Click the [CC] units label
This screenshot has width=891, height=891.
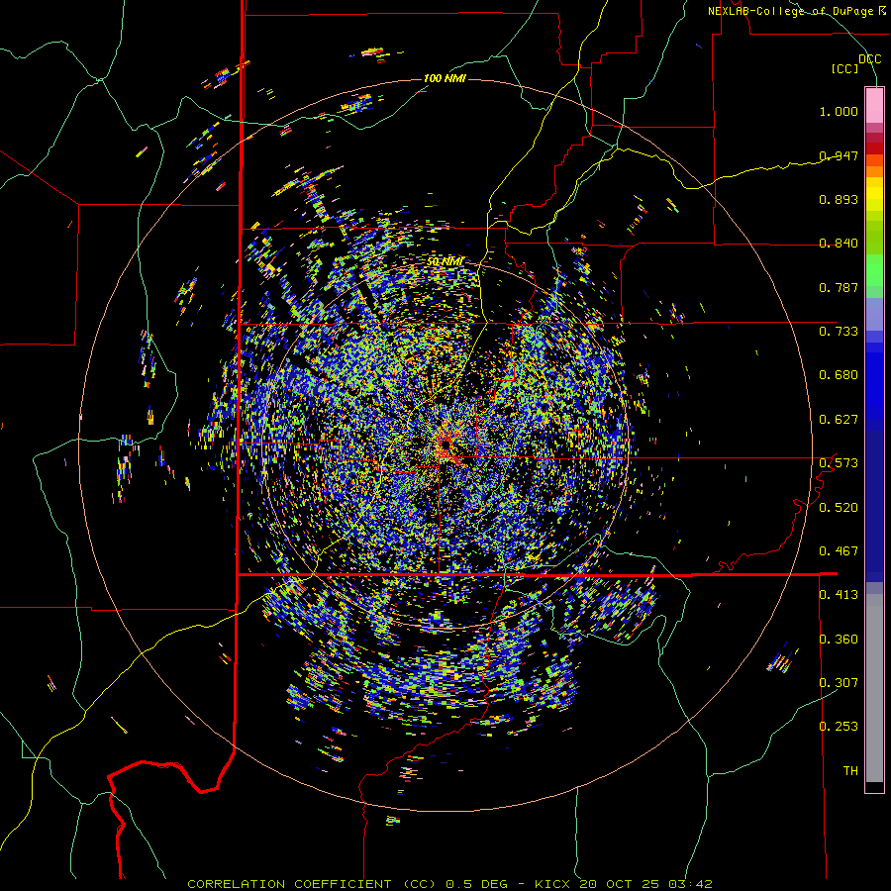(x=845, y=68)
